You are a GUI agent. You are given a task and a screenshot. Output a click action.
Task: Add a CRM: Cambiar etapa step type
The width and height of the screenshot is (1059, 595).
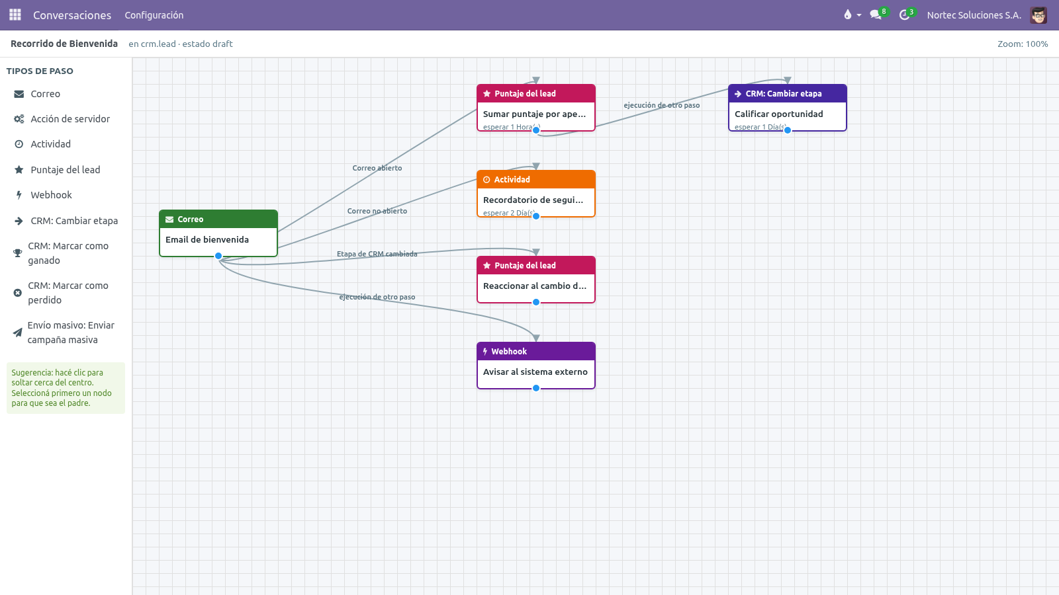[x=66, y=221]
